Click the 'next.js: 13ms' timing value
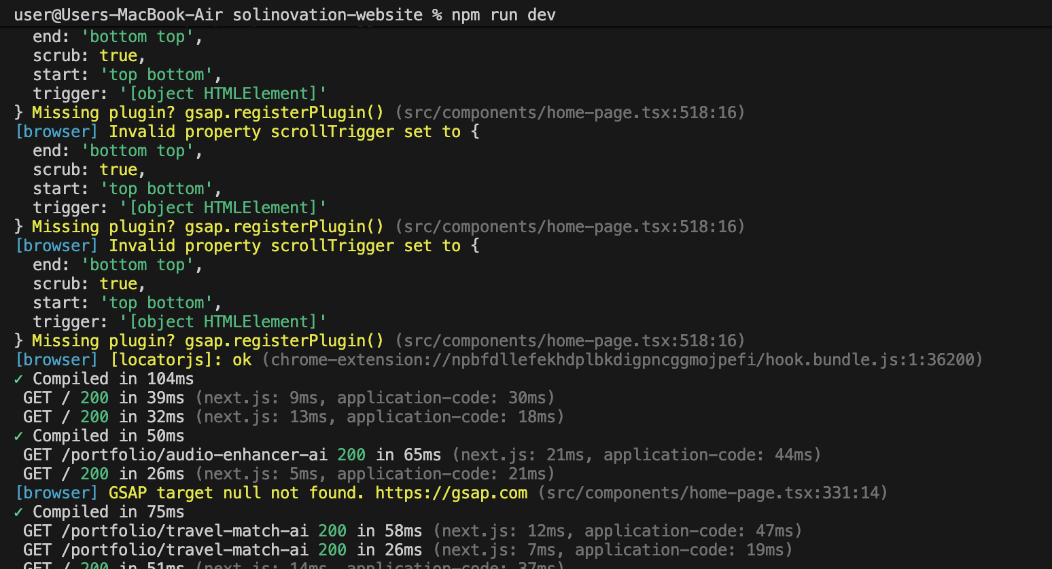The width and height of the screenshot is (1052, 569). [266, 417]
